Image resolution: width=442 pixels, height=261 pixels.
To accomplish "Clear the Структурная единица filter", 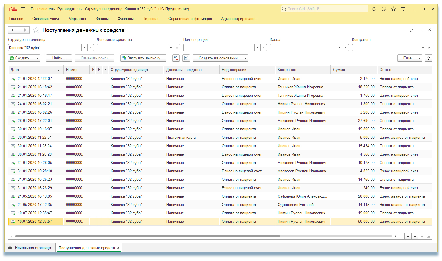I will pos(91,48).
